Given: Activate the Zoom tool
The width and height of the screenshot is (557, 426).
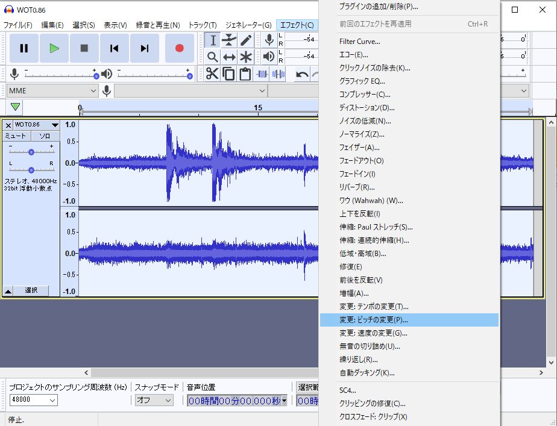Looking at the screenshot, I should (213, 57).
